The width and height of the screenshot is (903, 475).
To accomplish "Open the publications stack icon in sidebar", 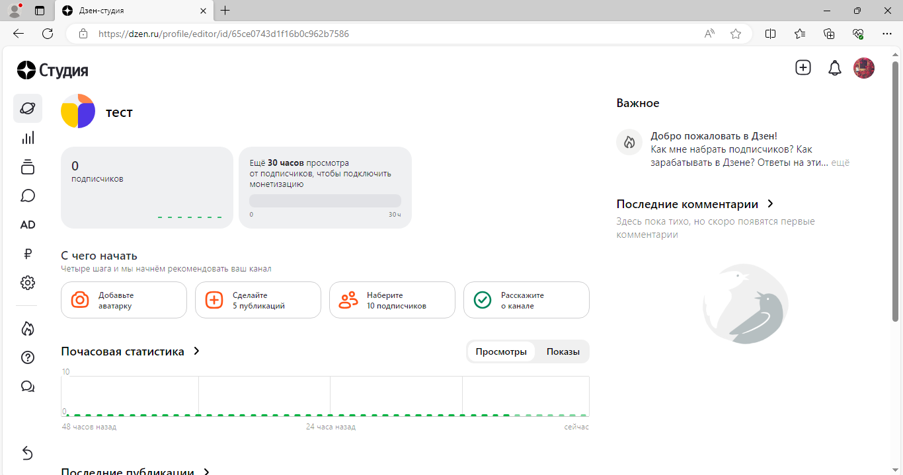I will pos(28,166).
